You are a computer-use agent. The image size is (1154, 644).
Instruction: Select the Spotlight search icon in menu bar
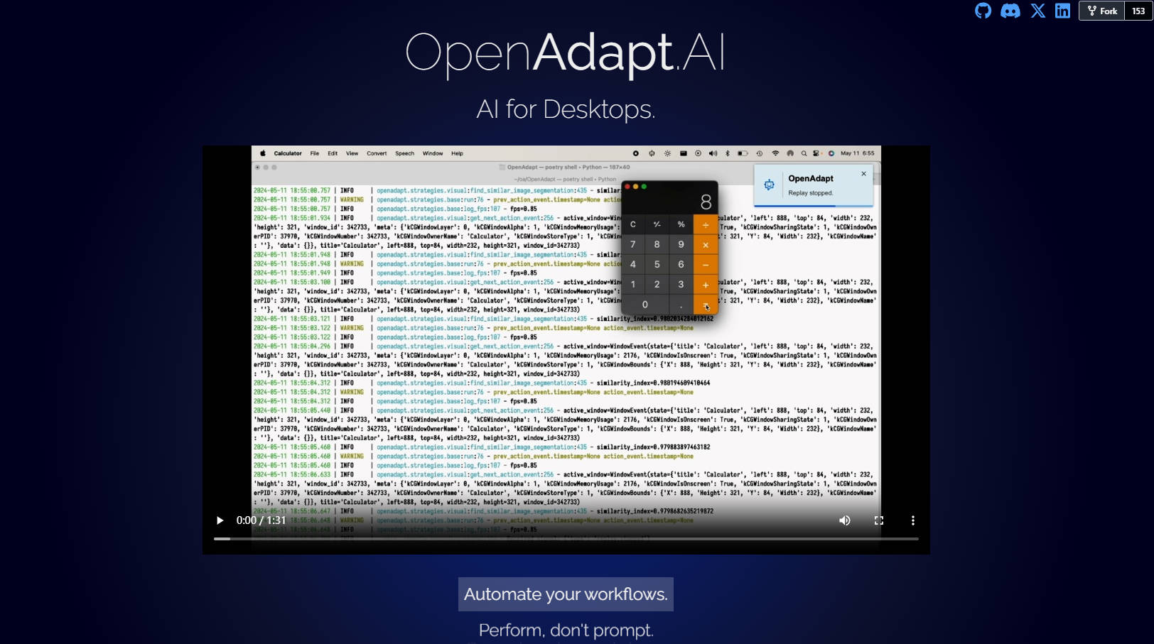804,153
